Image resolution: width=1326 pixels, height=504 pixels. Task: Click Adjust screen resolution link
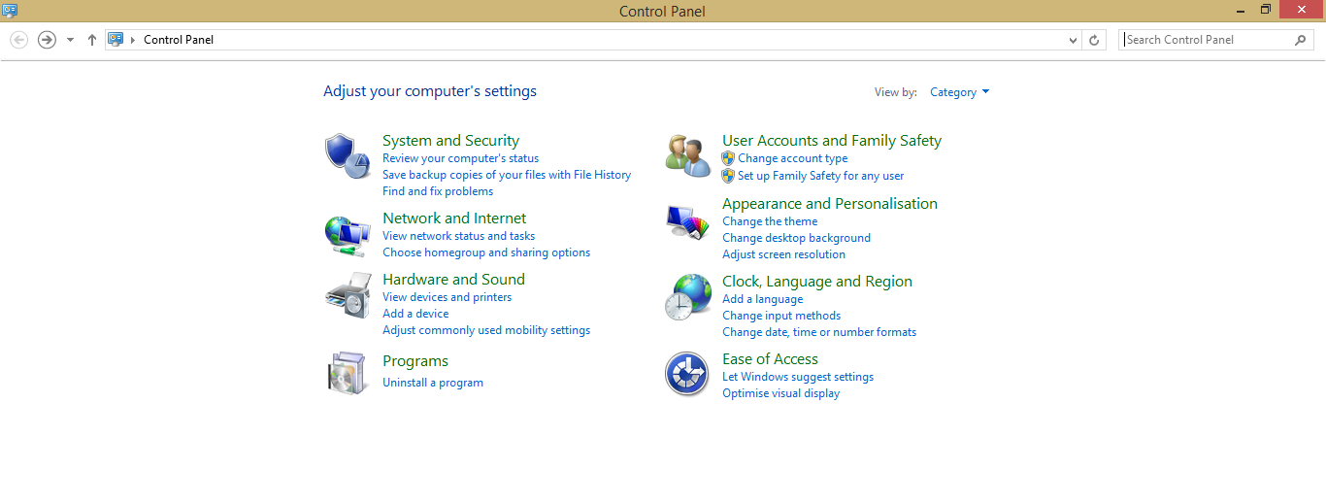(x=783, y=254)
